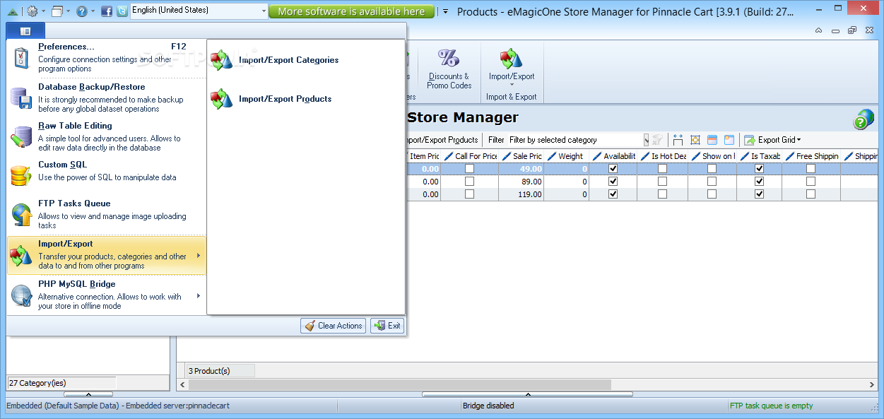884x419 pixels.
Task: Click the calendar-style grid icon in toolbar
Action: point(712,140)
